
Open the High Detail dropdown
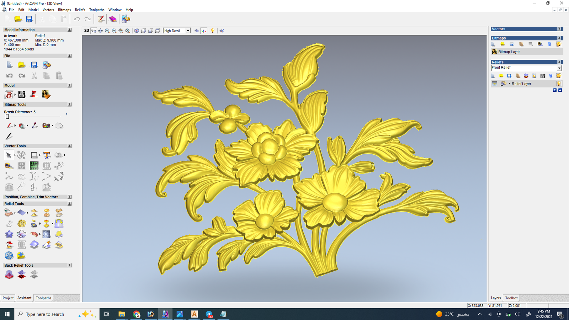point(188,31)
